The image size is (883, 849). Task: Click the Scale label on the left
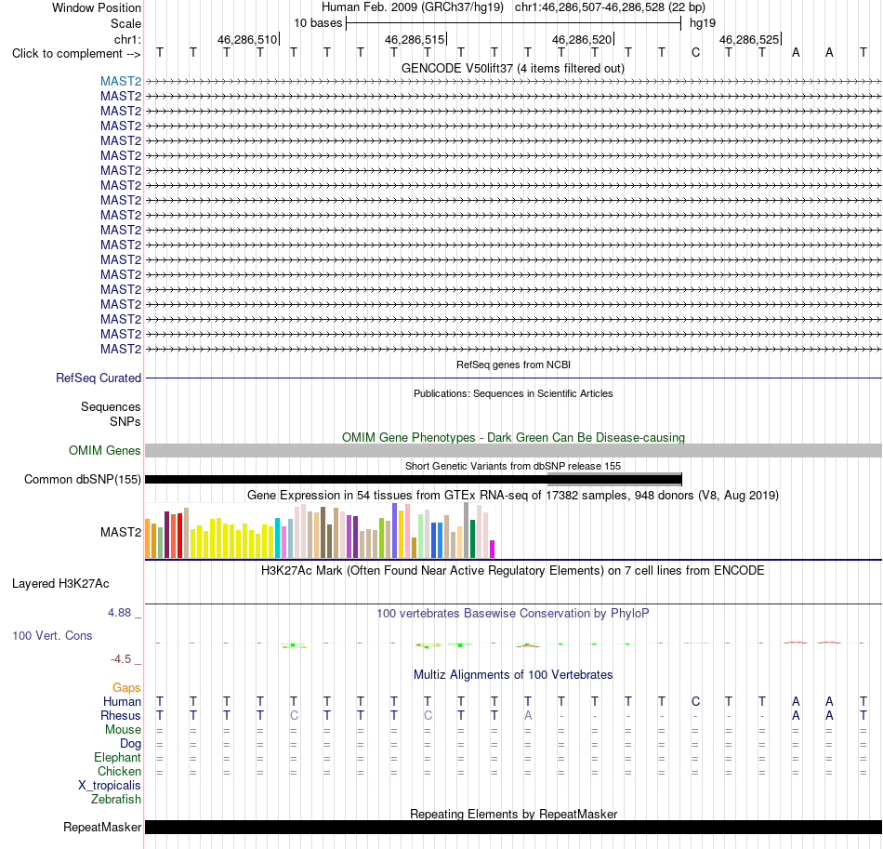pyautogui.click(x=125, y=23)
